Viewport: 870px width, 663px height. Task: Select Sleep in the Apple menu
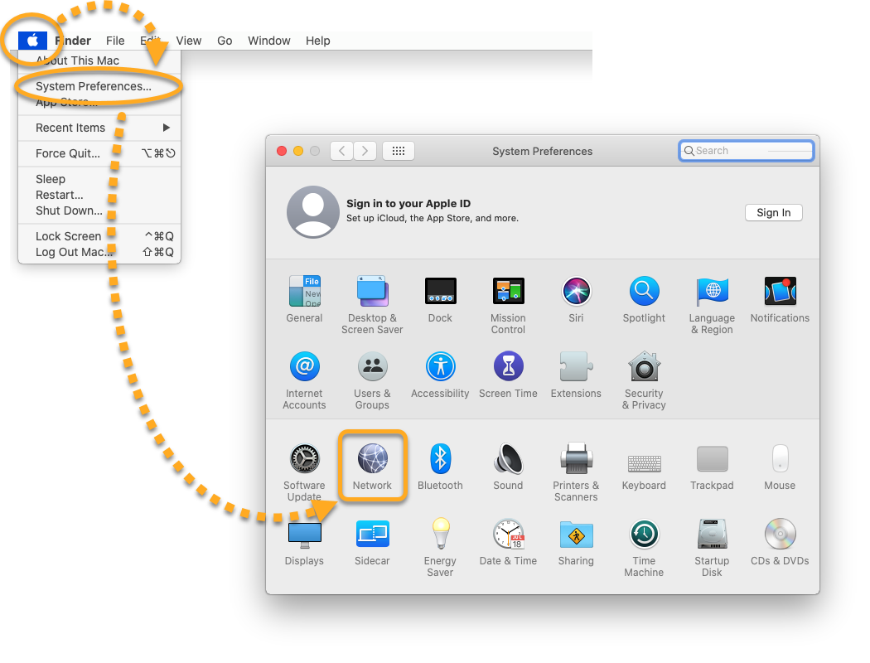(99, 179)
